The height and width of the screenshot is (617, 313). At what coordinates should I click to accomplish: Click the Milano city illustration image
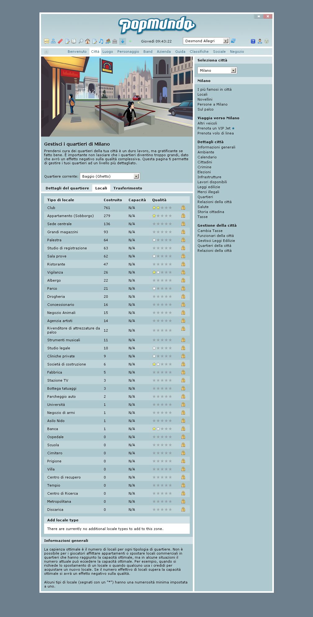point(117,96)
